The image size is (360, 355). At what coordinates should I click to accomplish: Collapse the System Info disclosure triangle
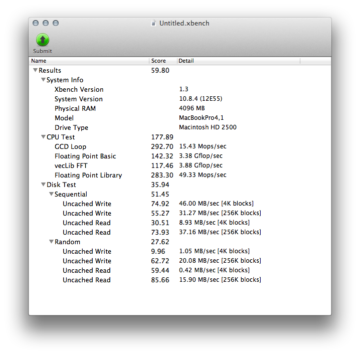coord(43,80)
